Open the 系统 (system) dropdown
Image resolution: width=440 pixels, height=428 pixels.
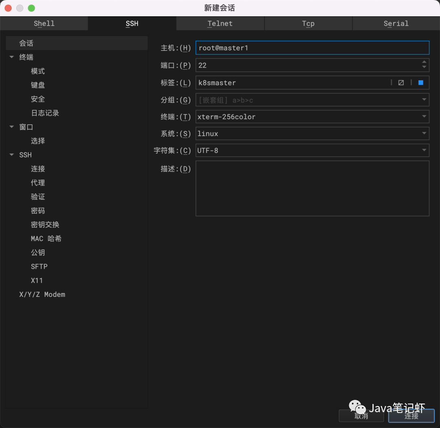(424, 134)
